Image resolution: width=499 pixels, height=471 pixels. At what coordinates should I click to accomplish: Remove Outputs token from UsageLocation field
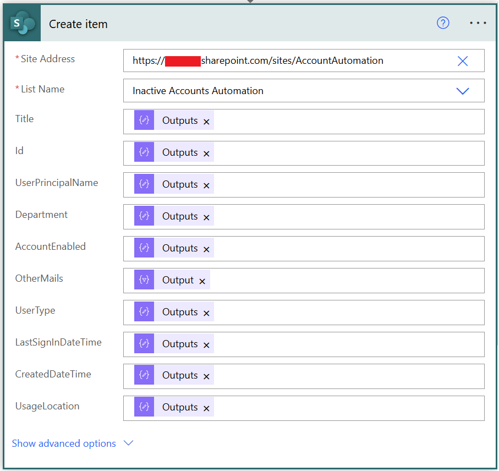[206, 408]
